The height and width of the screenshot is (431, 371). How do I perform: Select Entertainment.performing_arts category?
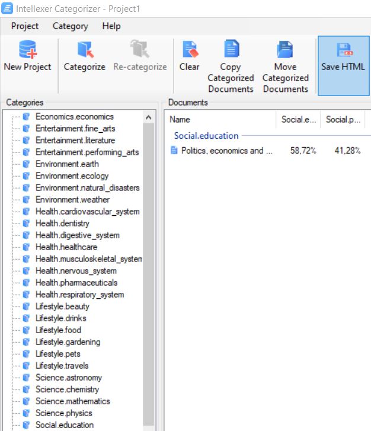[87, 152]
